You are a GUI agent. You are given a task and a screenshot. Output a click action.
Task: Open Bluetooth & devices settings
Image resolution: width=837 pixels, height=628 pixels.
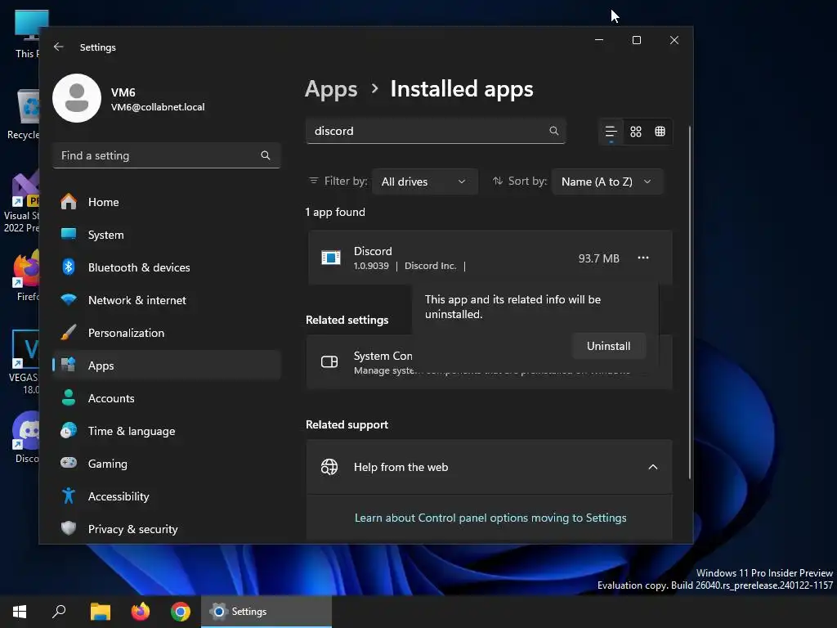click(x=167, y=267)
